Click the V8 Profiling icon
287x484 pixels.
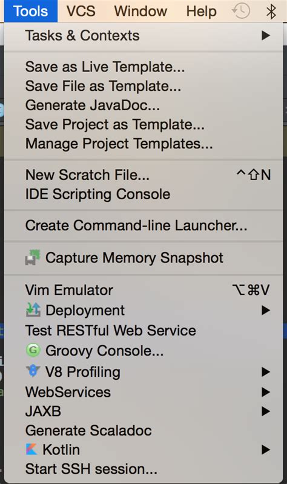coord(33,371)
